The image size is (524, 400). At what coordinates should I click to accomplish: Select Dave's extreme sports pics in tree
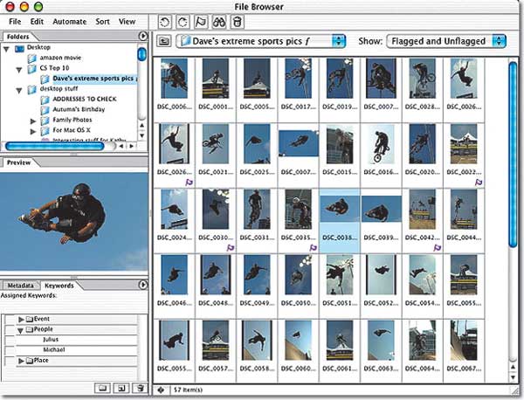(x=88, y=79)
